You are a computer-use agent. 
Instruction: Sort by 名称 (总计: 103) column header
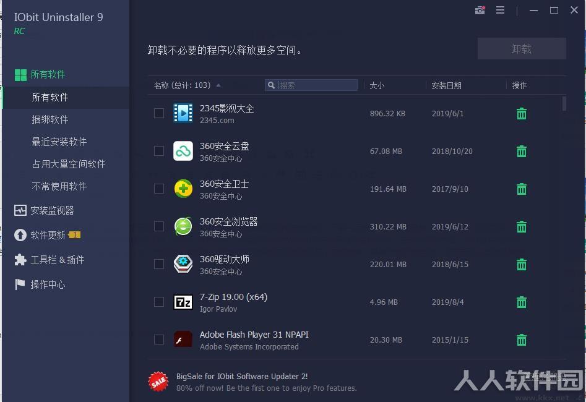pos(182,85)
